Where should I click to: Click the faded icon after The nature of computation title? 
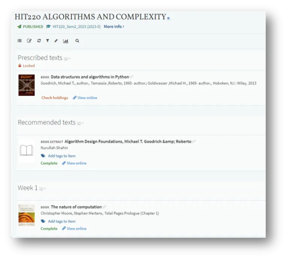pyautogui.click(x=104, y=207)
